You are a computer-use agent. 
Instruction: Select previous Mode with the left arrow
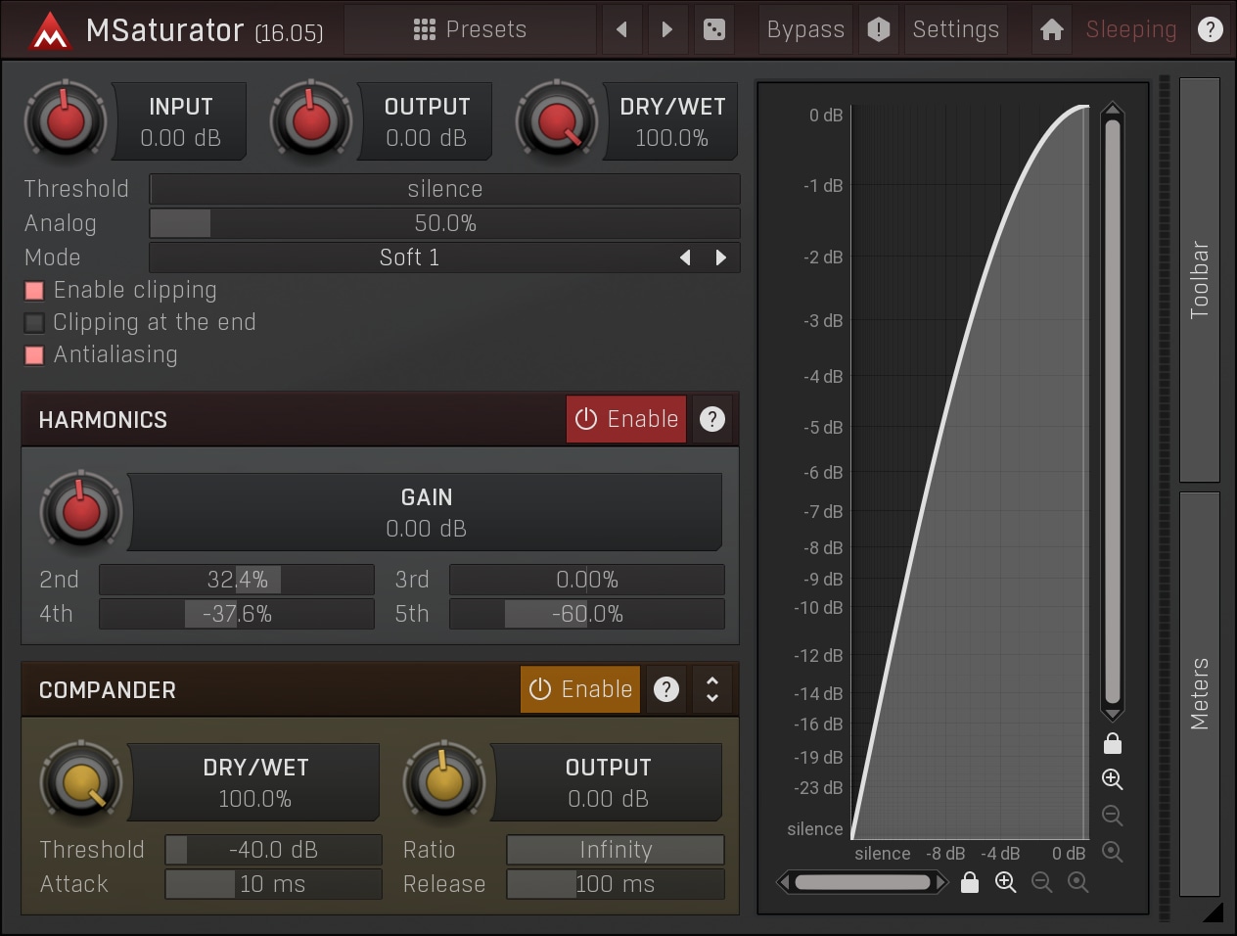(x=685, y=257)
